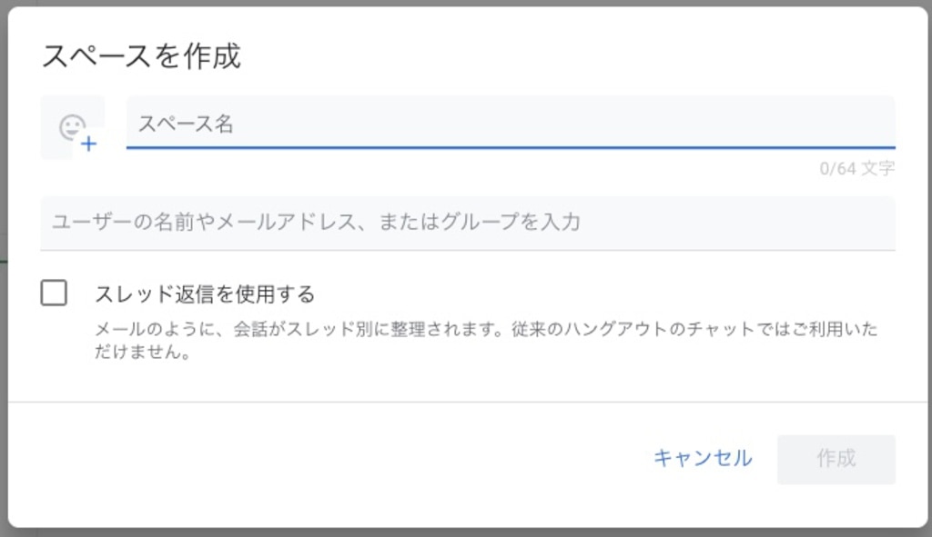Click the blue plus badge on emoji icon

pyautogui.click(x=88, y=144)
